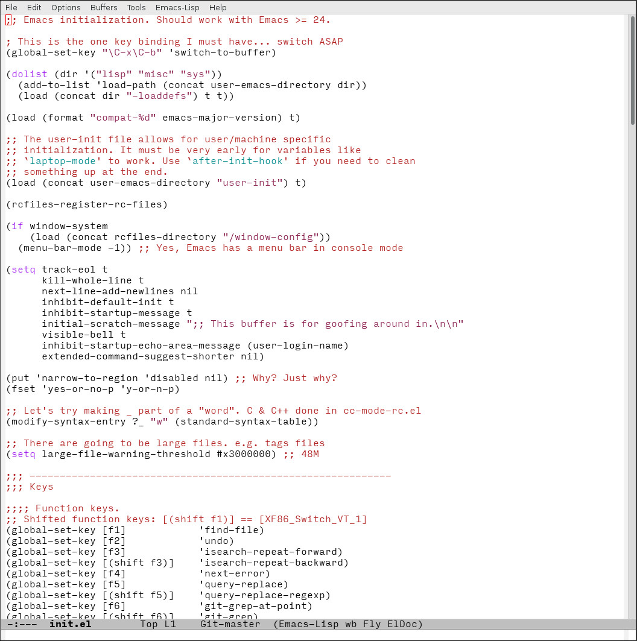637x641 pixels.
Task: Click track-eol variable
Action: pos(69,270)
